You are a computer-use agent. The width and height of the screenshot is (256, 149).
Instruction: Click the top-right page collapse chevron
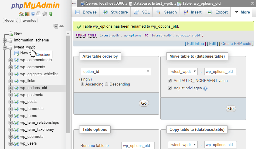point(252,4)
